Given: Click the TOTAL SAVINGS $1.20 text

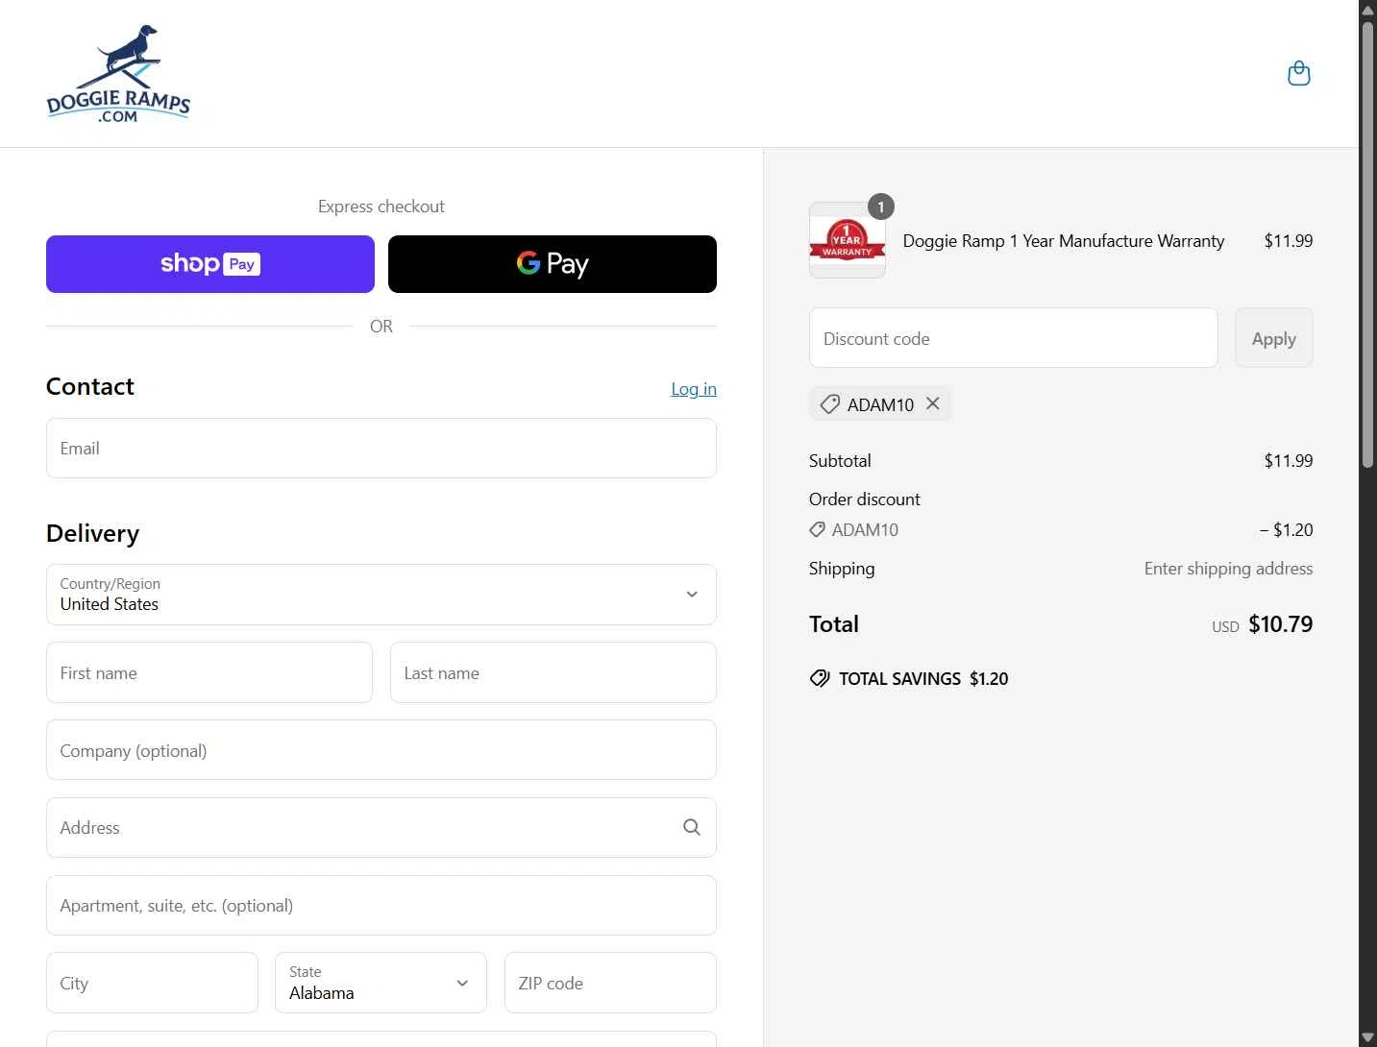Looking at the screenshot, I should [923, 678].
